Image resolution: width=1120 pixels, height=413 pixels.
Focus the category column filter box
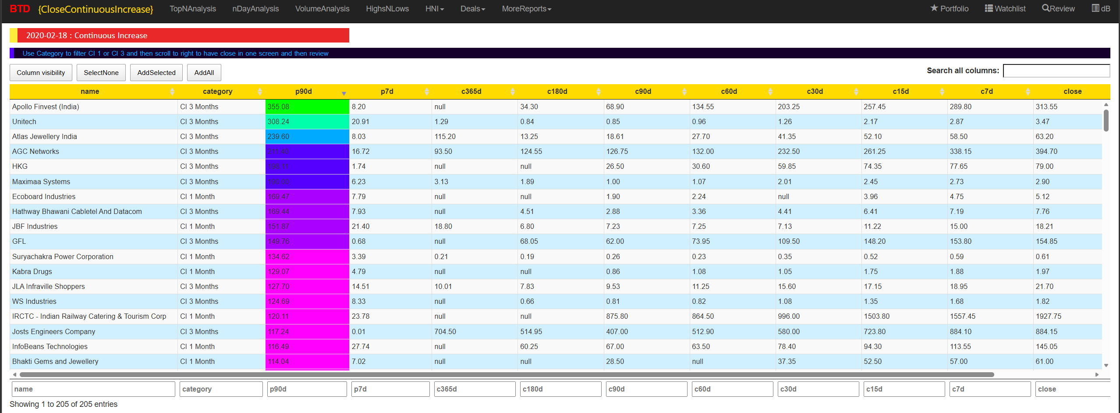pos(221,389)
